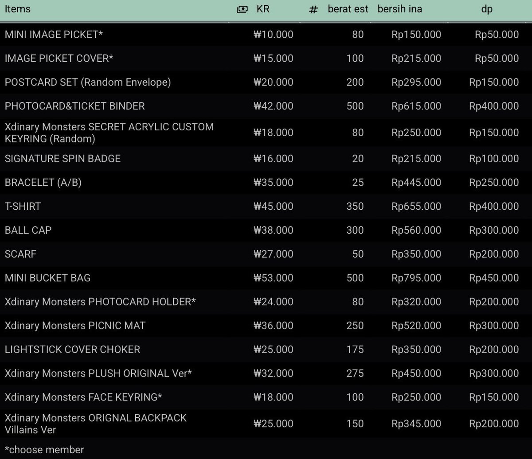Click weight 300 in BALL CAP row
The image size is (532, 459).
[x=355, y=231]
